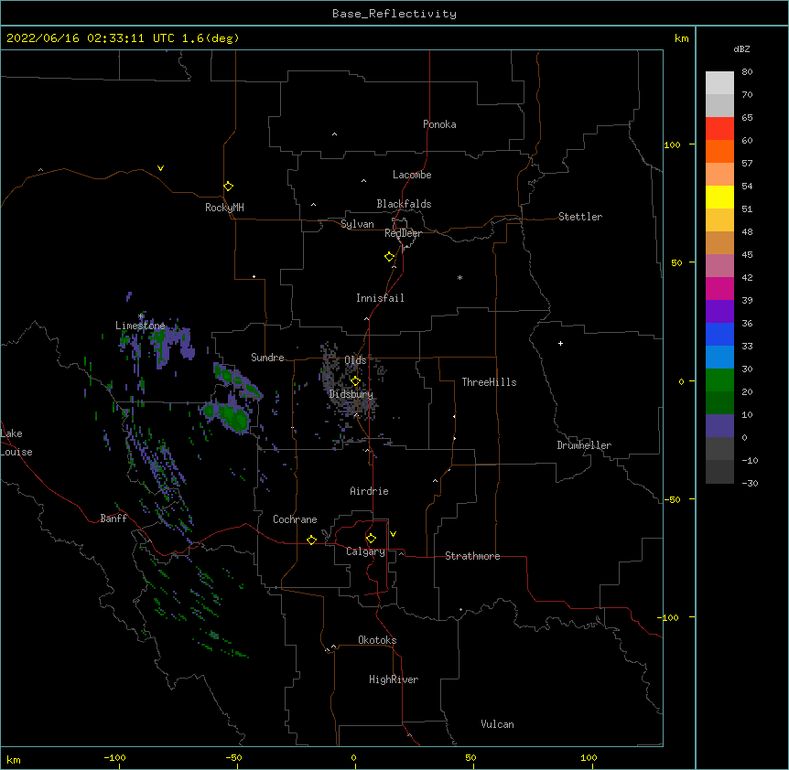The width and height of the screenshot is (789, 770).
Task: Click the Strathmore town label
Action: [x=472, y=556]
